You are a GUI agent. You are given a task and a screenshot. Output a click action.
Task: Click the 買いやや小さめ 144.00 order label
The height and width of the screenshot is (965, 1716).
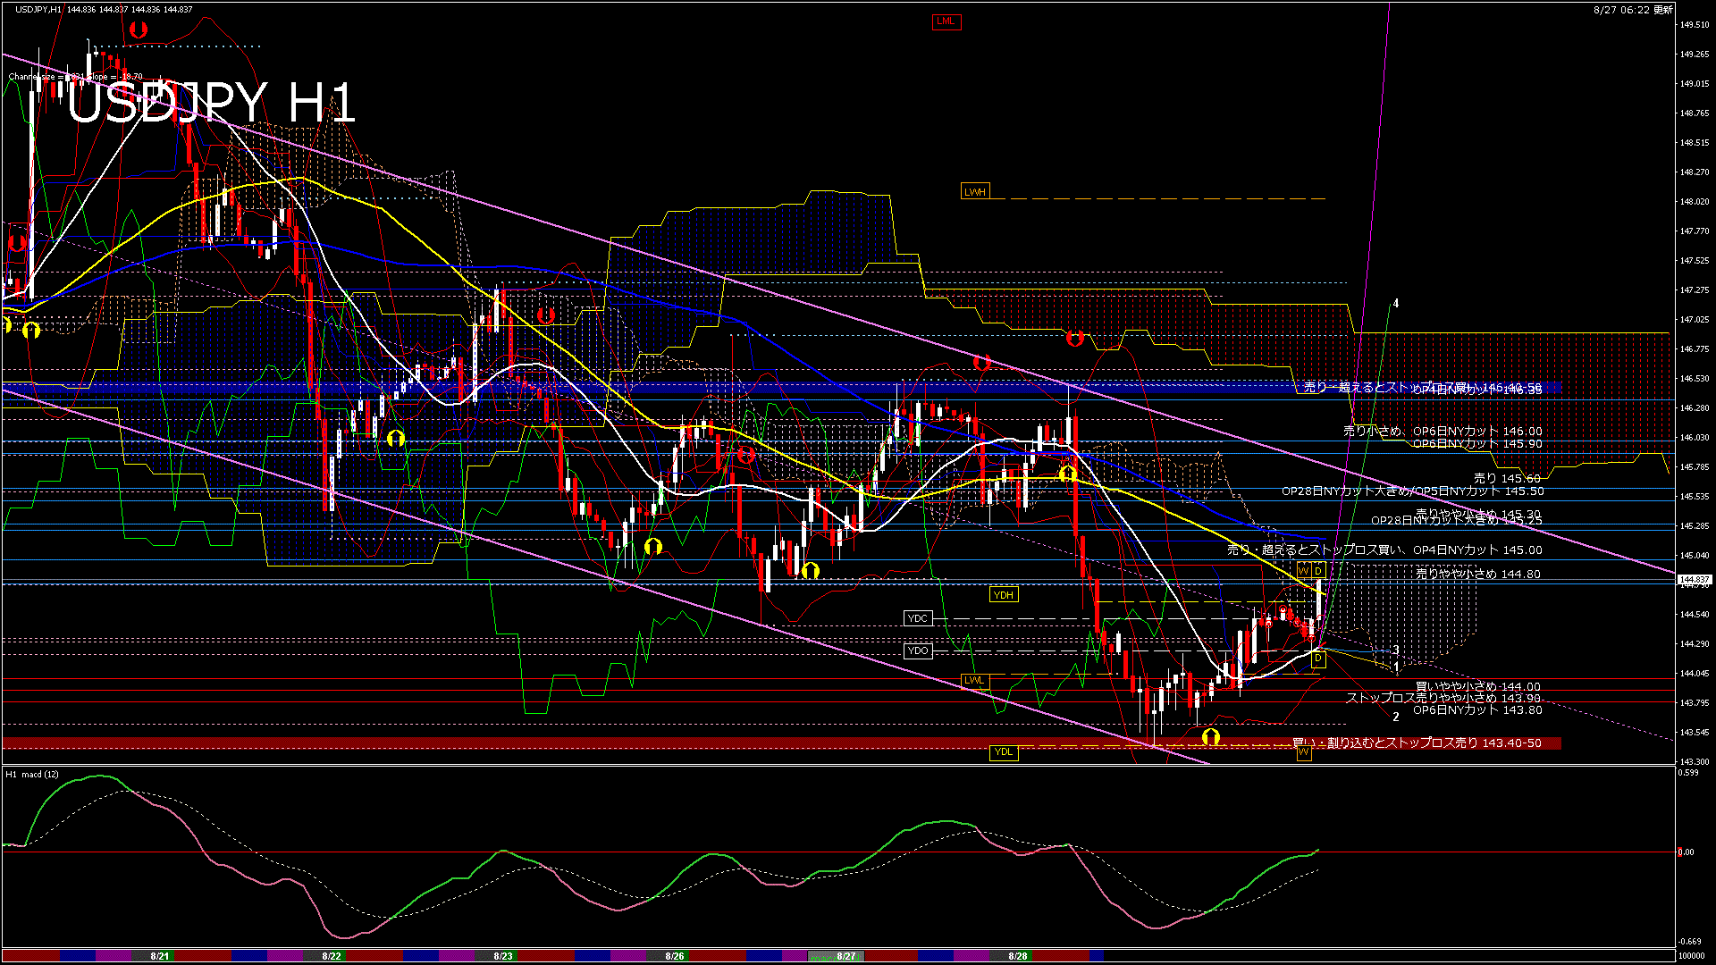click(x=1478, y=686)
